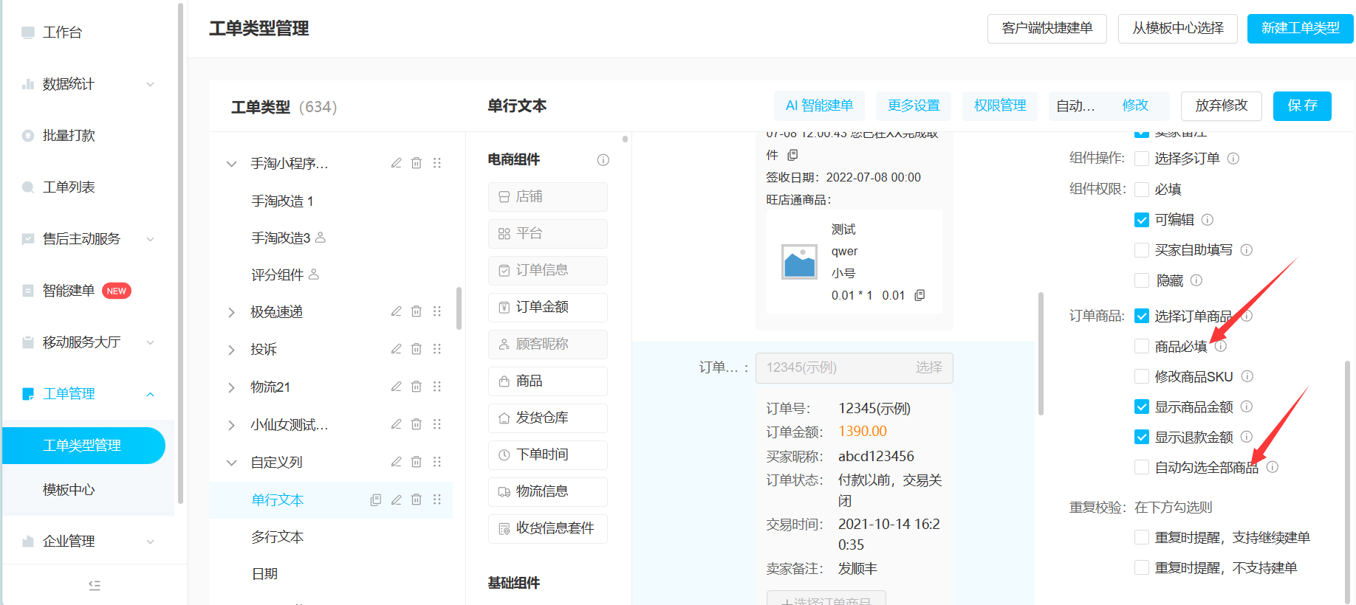Delete the 单行文本 work order type

(417, 499)
